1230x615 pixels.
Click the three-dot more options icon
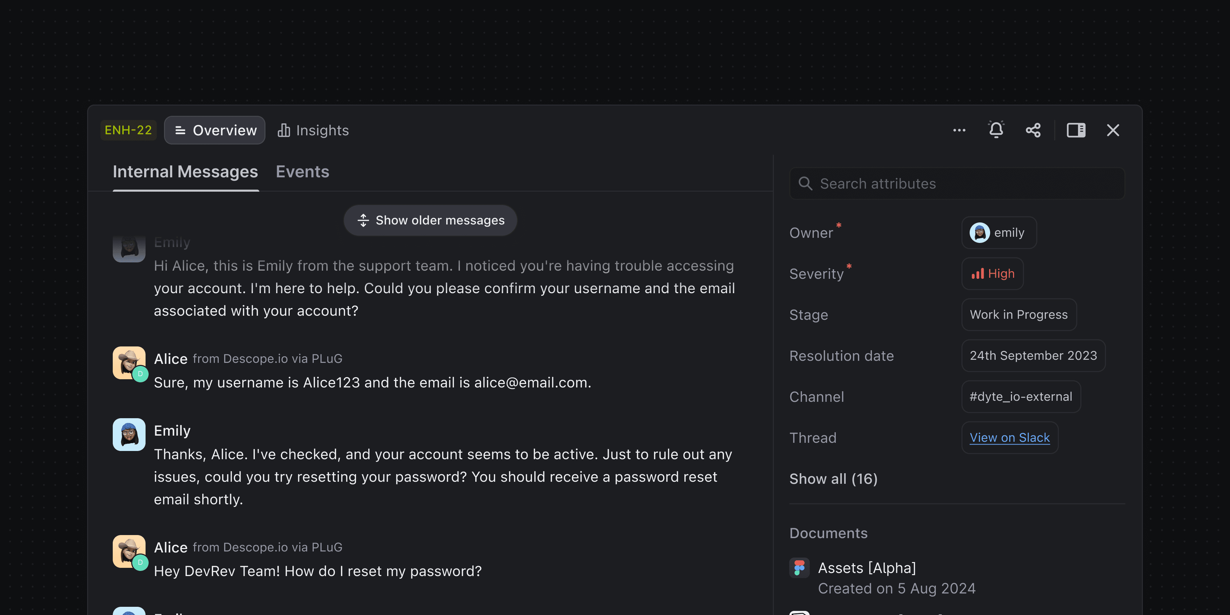pos(959,130)
